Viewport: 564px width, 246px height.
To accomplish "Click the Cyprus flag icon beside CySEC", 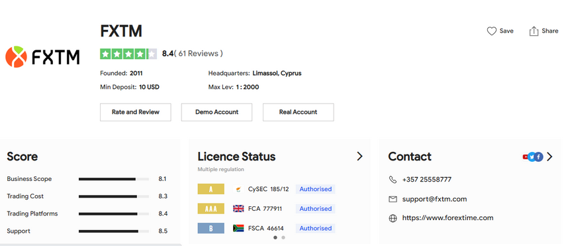I will pyautogui.click(x=238, y=189).
